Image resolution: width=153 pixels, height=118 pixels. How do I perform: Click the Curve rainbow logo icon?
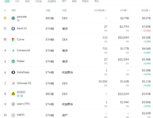click(13, 40)
